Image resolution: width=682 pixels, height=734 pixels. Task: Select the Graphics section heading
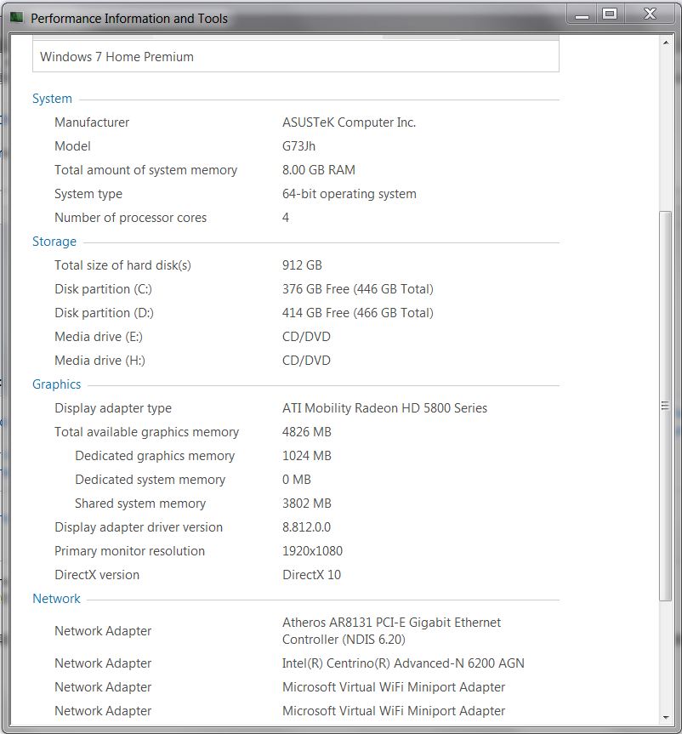point(57,384)
